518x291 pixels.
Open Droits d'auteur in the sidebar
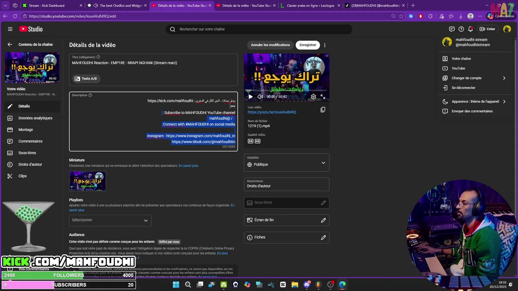[x=33, y=164]
